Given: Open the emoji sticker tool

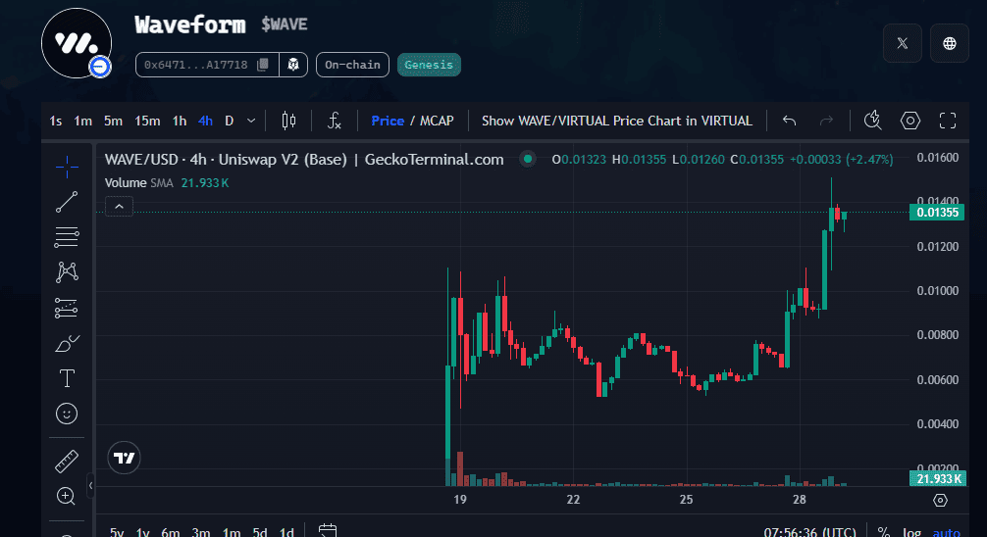Looking at the screenshot, I should click(x=67, y=414).
